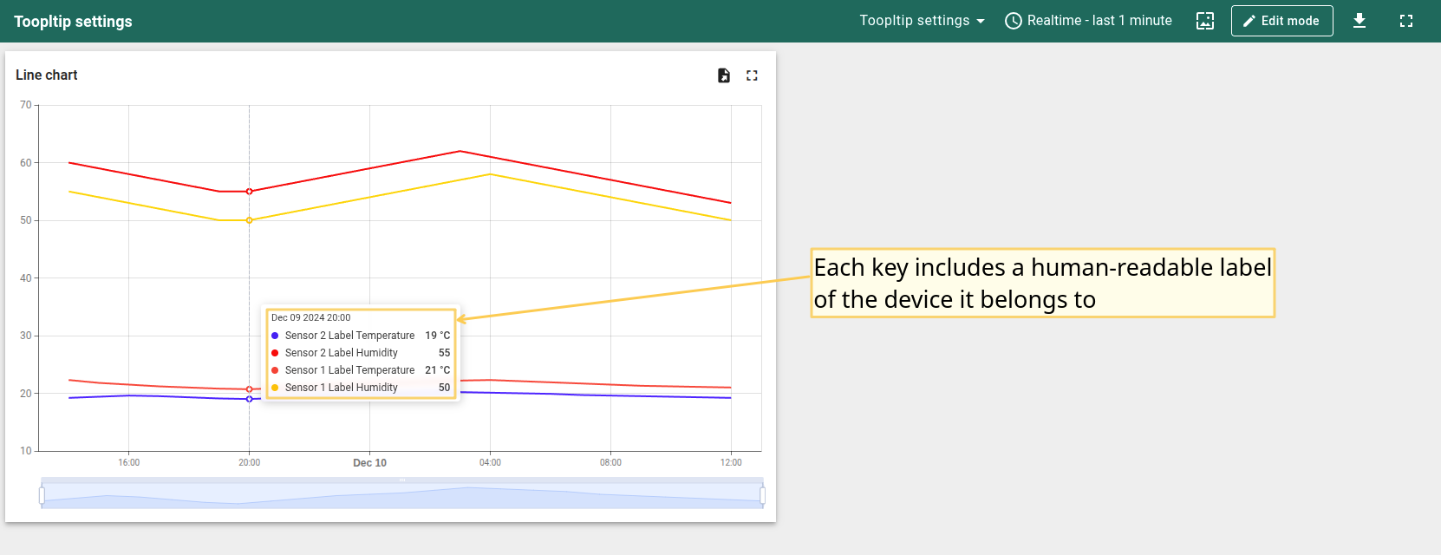Click the export dashboard download icon
Screen dimensions: 1441x555
pos(1359,21)
